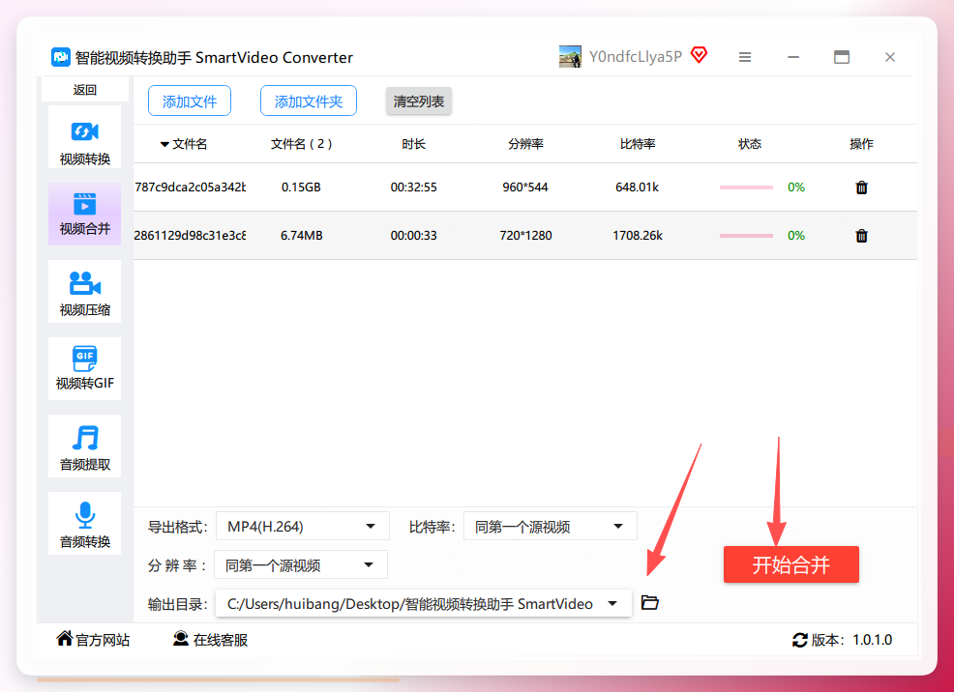Click the 添加文件夹 button
This screenshot has width=954, height=692.
tap(309, 101)
